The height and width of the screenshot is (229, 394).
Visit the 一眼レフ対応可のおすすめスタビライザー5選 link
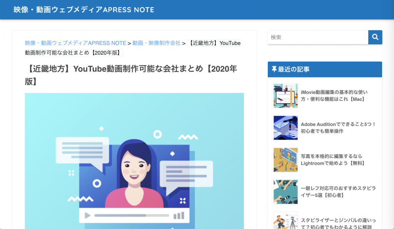pos(338,192)
